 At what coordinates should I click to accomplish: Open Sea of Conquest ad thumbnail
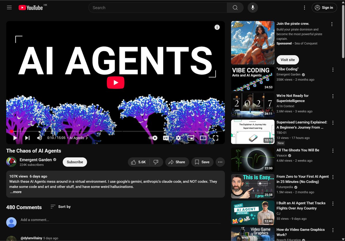pyautogui.click(x=253, y=43)
